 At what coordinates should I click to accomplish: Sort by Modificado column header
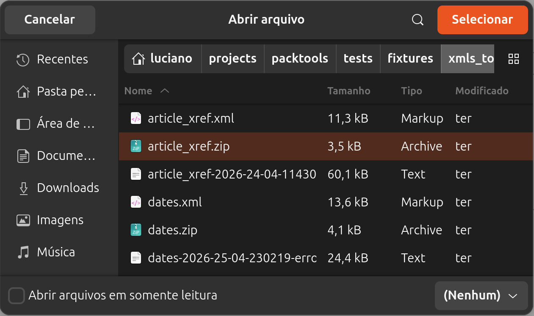click(482, 91)
